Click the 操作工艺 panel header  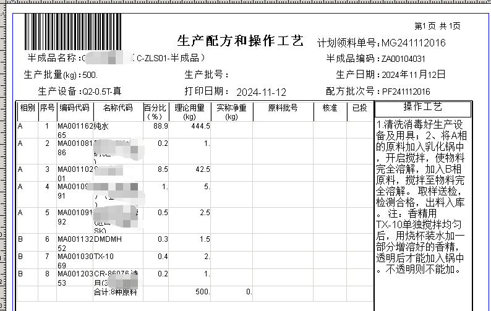423,107
